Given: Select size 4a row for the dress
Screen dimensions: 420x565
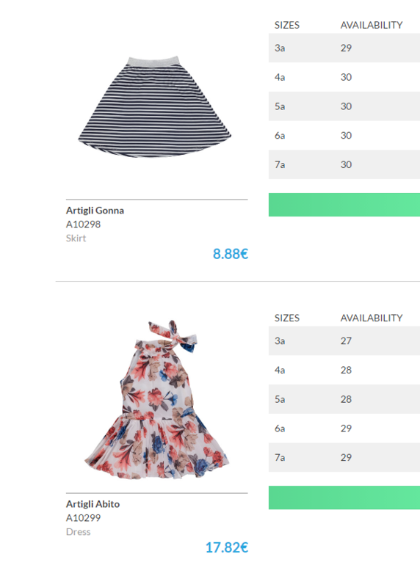Looking at the screenshot, I should pos(344,370).
